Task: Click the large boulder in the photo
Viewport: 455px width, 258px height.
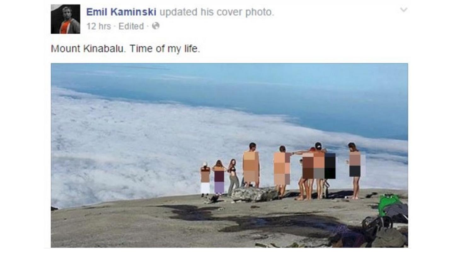Action: pyautogui.click(x=254, y=194)
